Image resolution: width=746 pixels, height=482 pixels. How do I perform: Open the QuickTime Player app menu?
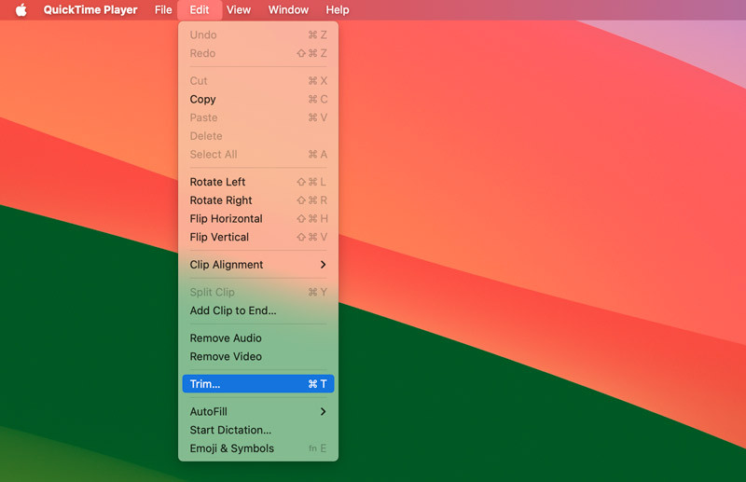90,10
